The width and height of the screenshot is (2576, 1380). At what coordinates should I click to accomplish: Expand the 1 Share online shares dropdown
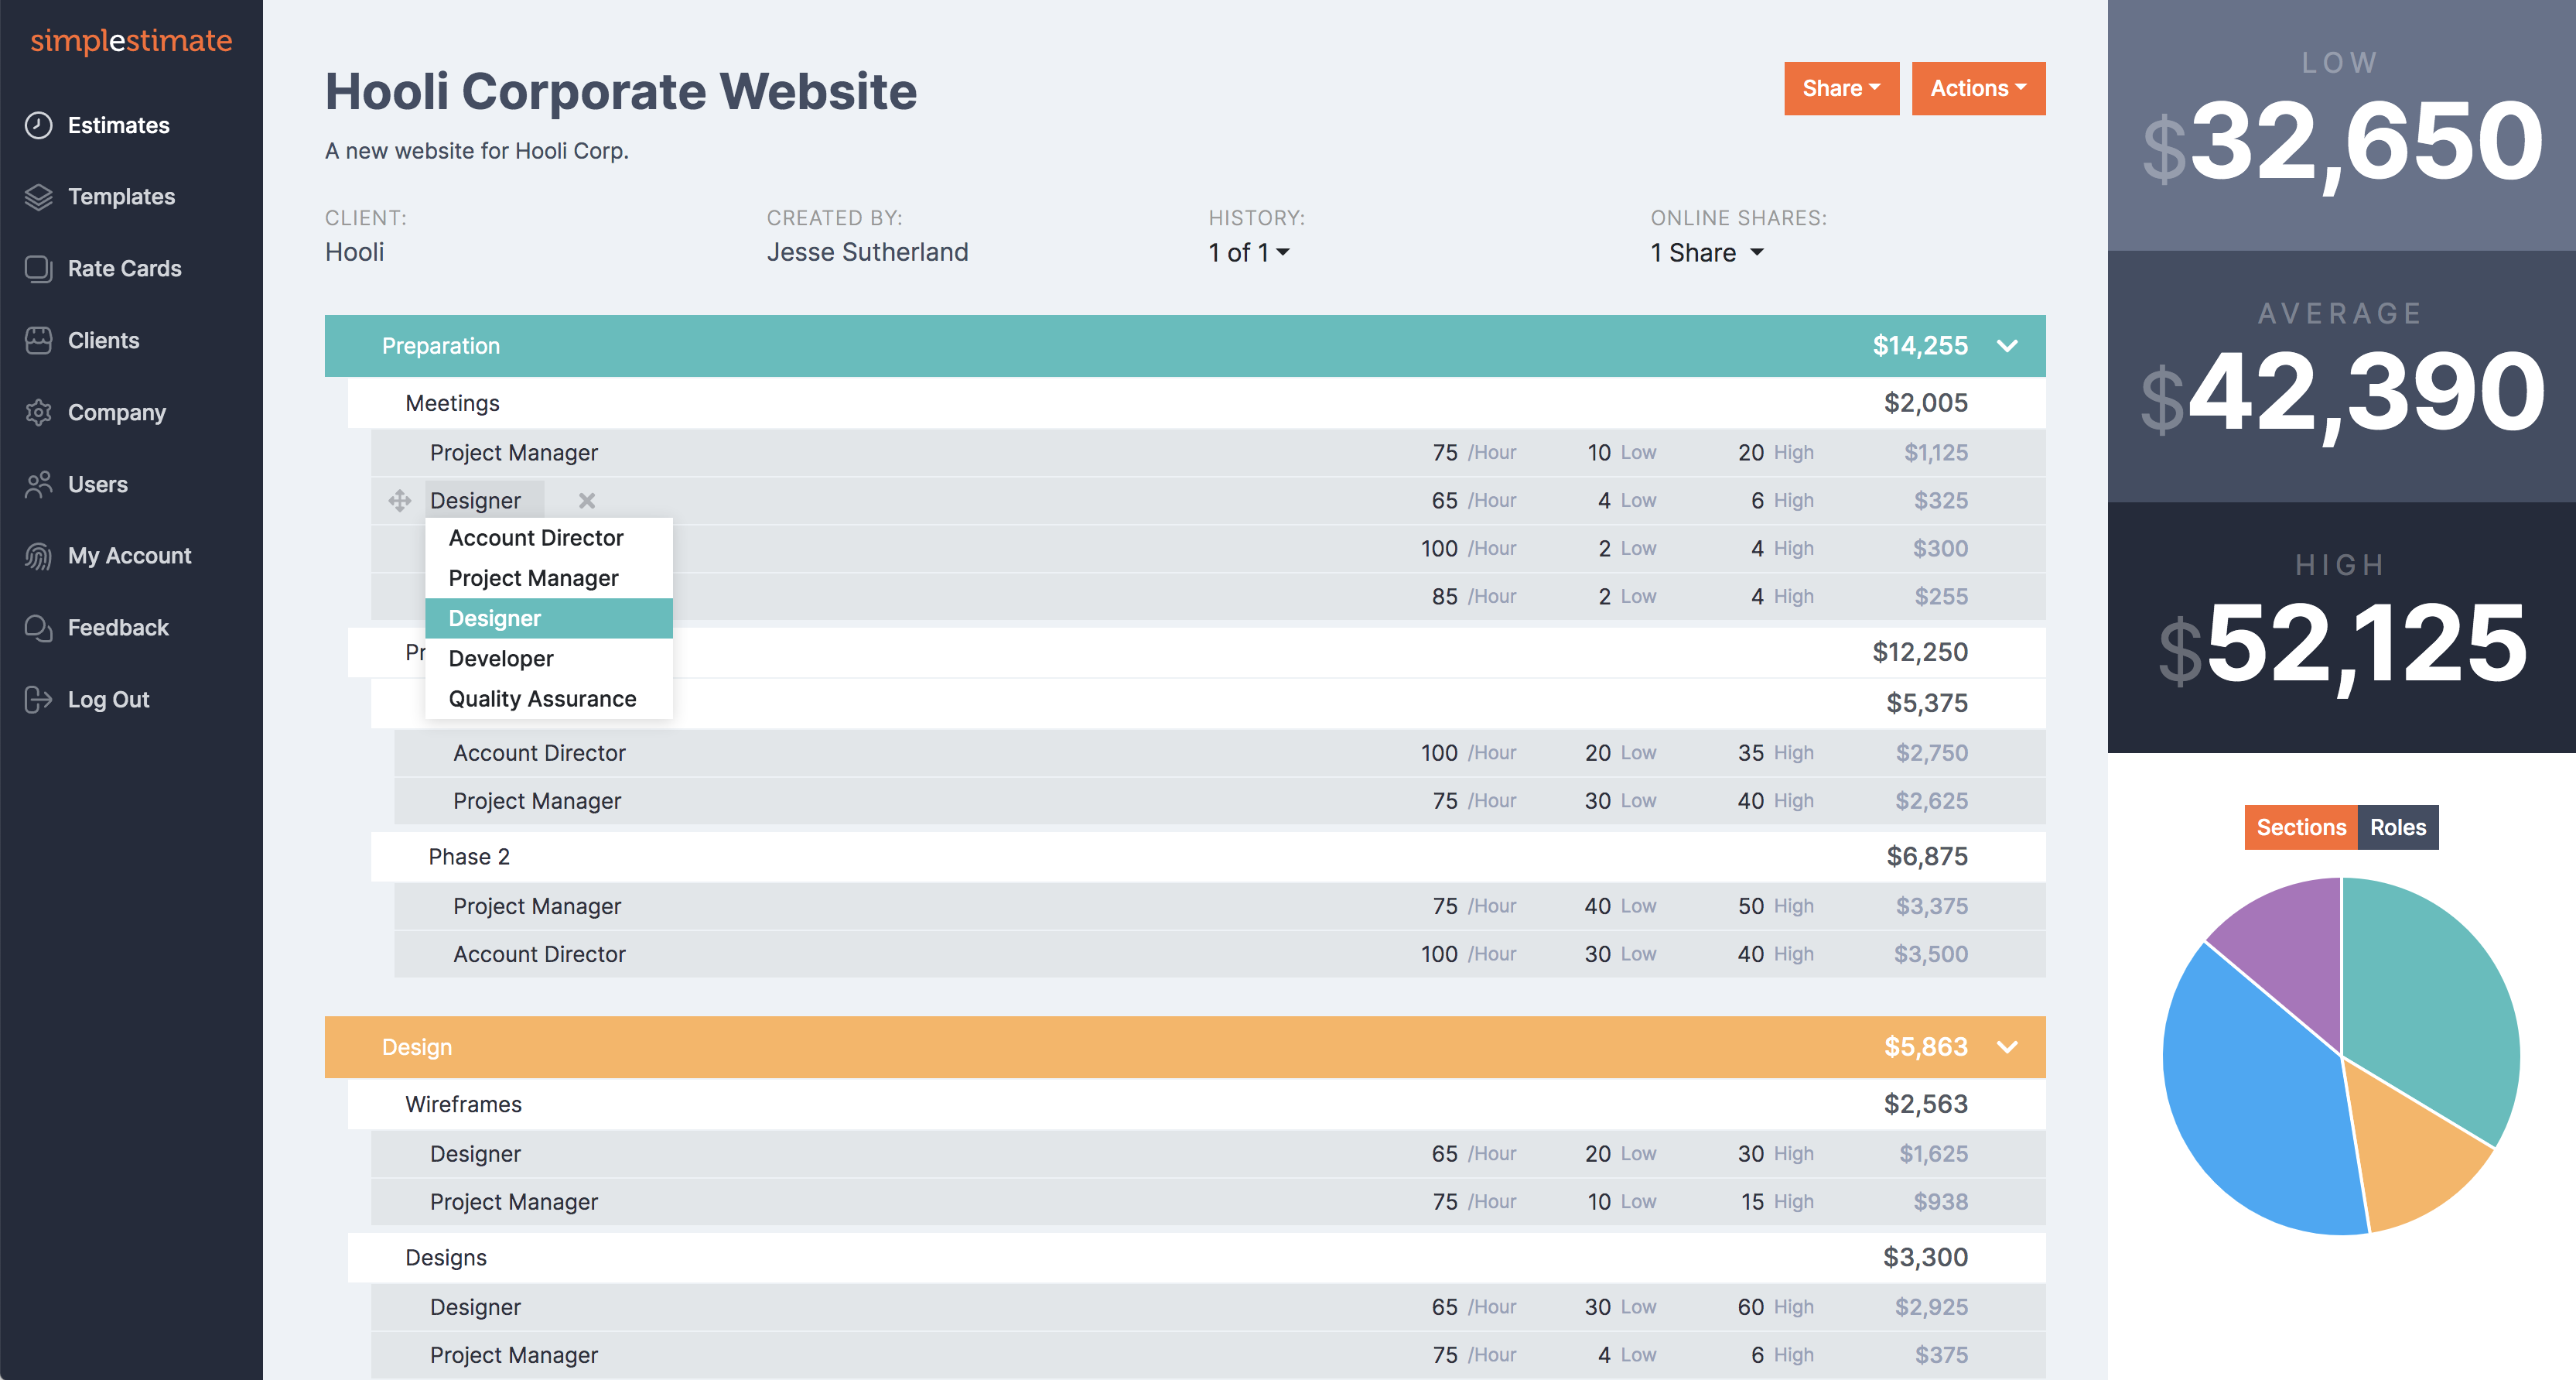click(1706, 252)
